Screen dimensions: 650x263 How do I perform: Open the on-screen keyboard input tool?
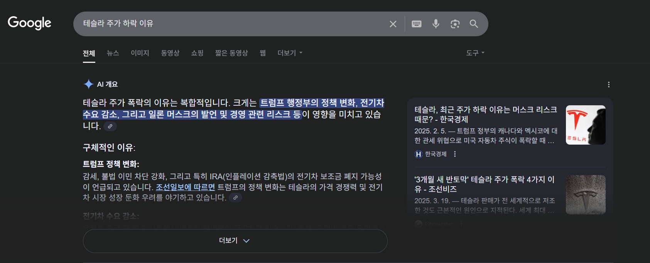point(416,24)
